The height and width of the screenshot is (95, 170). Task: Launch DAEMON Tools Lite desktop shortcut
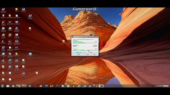[x=3, y=30]
